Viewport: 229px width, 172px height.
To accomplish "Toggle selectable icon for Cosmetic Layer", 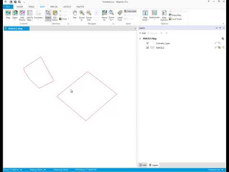I will [x=219, y=43].
